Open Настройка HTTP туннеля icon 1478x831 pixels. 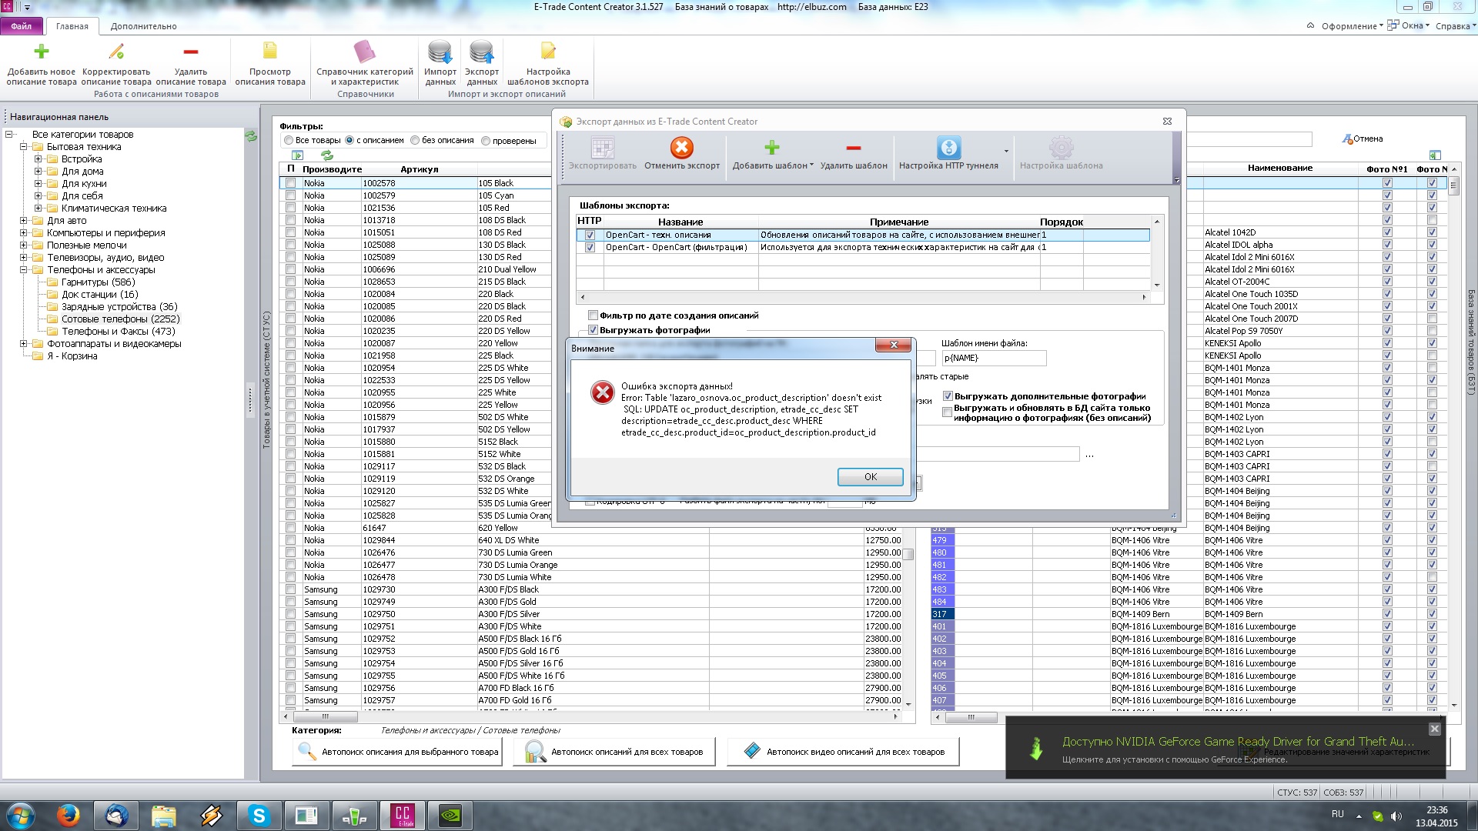point(948,147)
